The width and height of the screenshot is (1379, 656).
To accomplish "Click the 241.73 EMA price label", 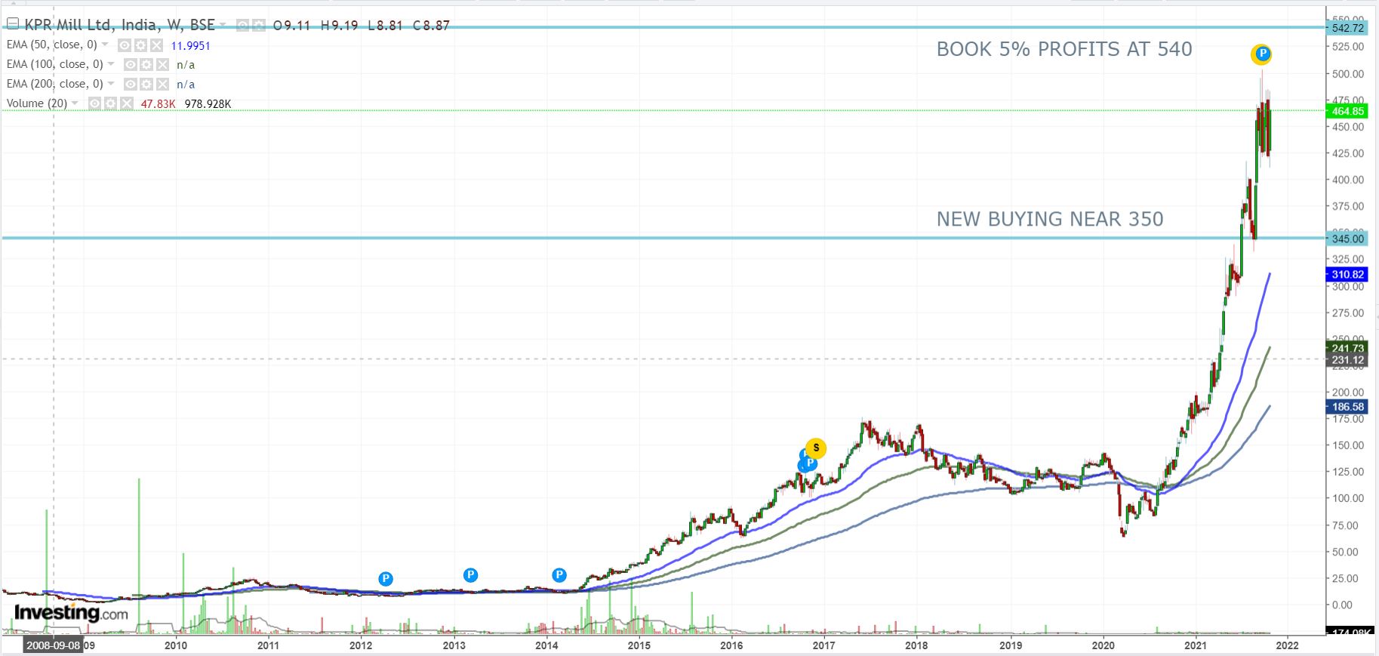I will (x=1348, y=348).
